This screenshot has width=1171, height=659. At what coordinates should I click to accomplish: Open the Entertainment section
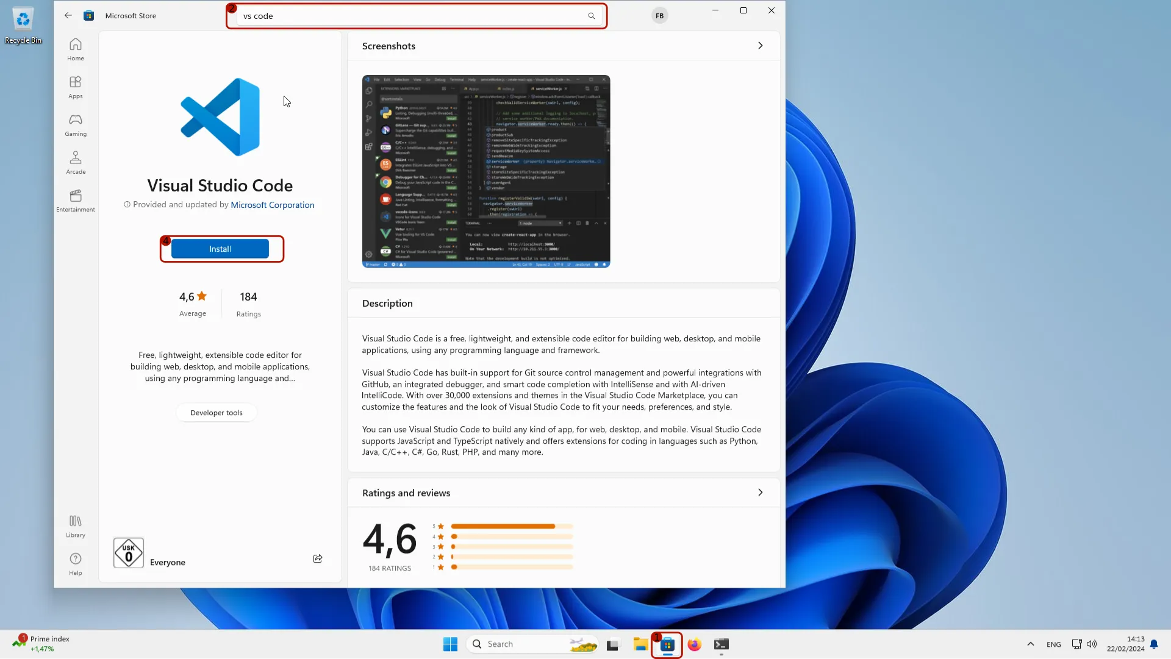[x=75, y=200]
